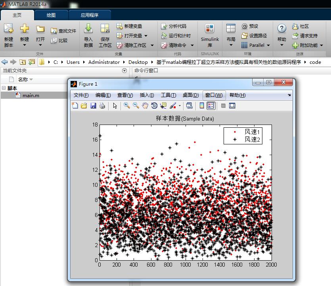331x286 pixels.
Task: Click the Desktop path segment
Action: 138,62
